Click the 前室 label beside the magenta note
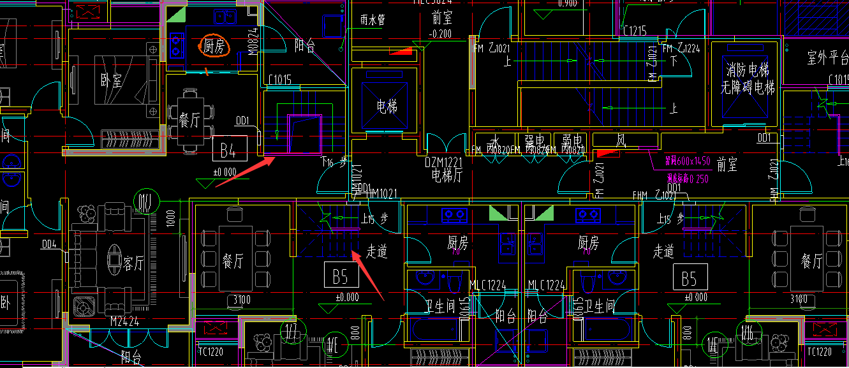This screenshot has height=368, width=849. (727, 165)
